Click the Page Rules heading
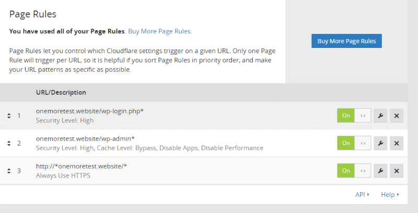418x213 pixels. [x=33, y=14]
